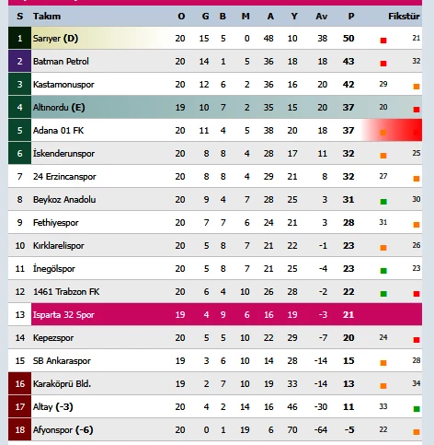Click position number 1 cell for Sarıyer
Image resolution: width=434 pixels, height=445 pixels.
(x=19, y=38)
